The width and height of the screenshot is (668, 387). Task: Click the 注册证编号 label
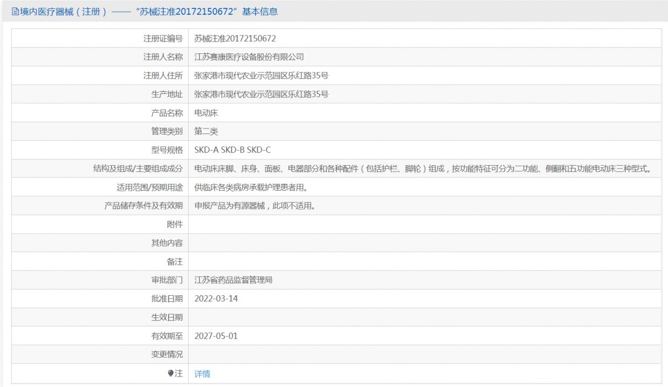pos(163,38)
